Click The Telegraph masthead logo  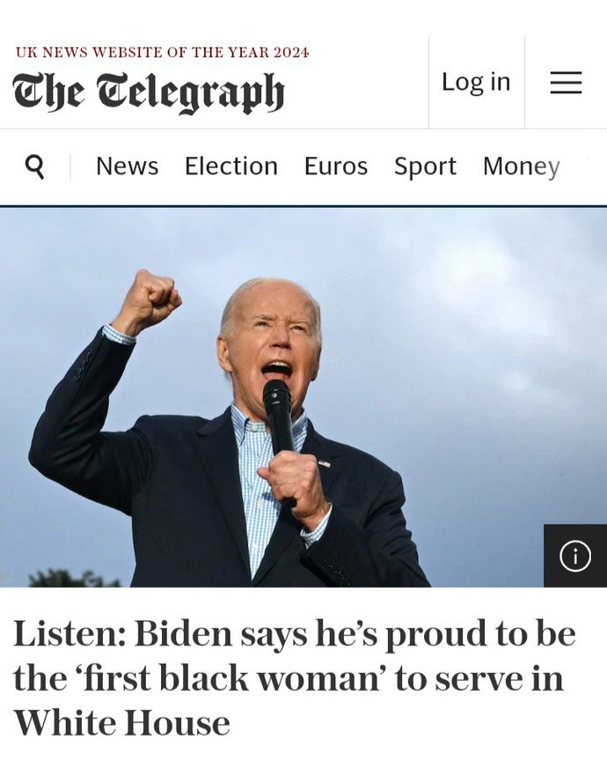point(149,92)
